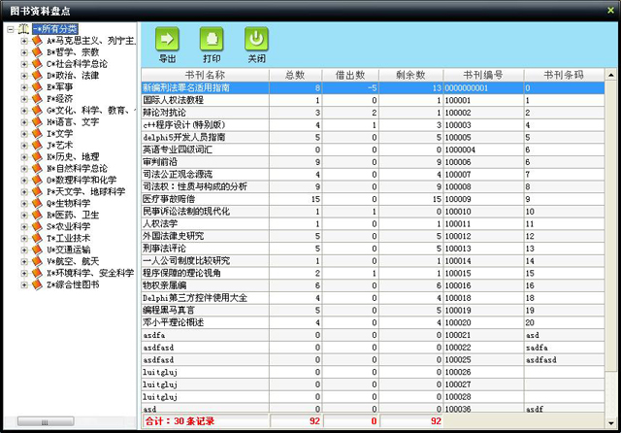The height and width of the screenshot is (433, 621).
Task: Click the book icon beside I*文学
Action: (x=36, y=133)
